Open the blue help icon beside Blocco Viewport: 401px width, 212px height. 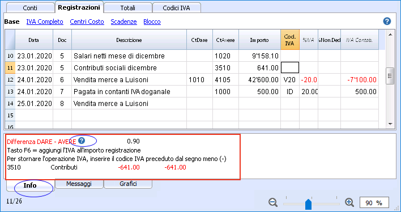(x=387, y=21)
